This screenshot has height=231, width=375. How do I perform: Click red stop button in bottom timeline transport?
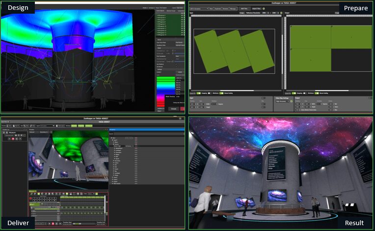53,224
